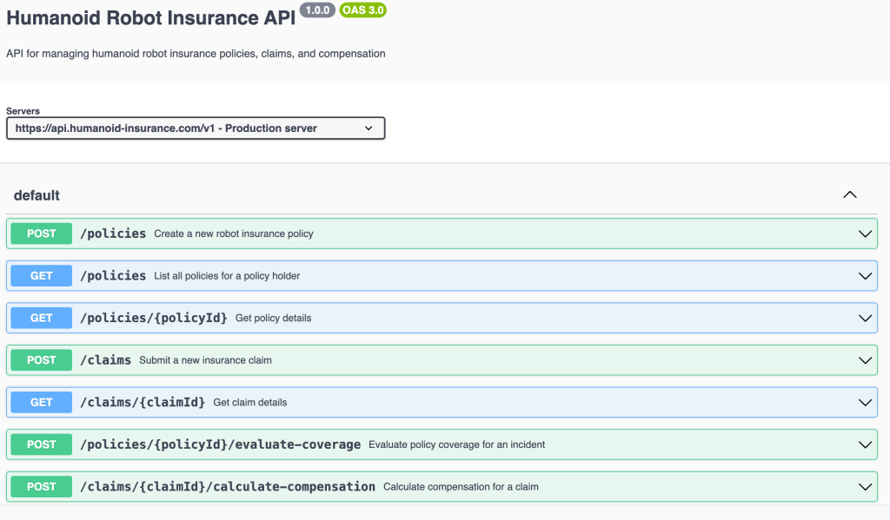The image size is (890, 520).
Task: Expand chevron on evaluate-coverage row
Action: (865, 444)
